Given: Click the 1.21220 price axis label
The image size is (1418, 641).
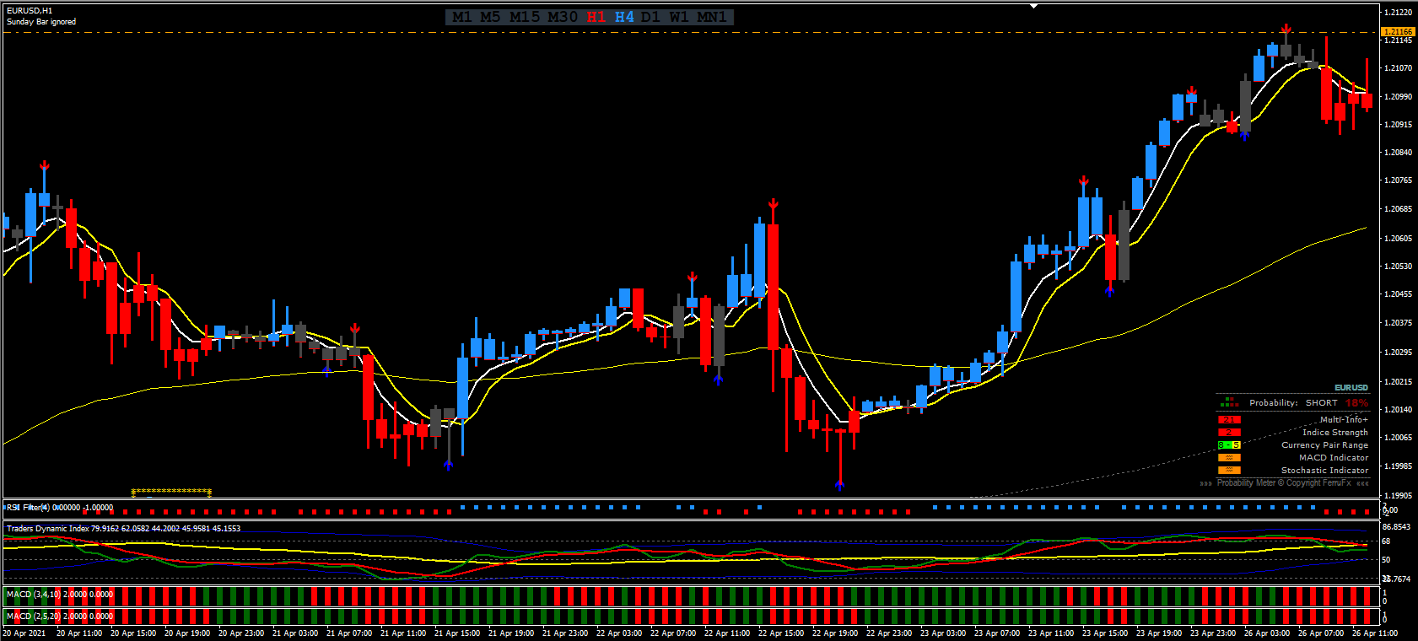Looking at the screenshot, I should pos(1398,13).
